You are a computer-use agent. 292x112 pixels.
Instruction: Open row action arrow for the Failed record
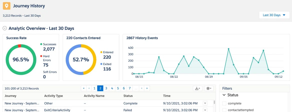point(205,110)
